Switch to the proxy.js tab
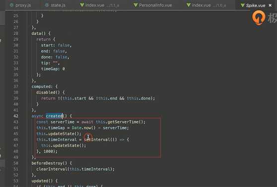Screen dimensions: 277x187 20,5
